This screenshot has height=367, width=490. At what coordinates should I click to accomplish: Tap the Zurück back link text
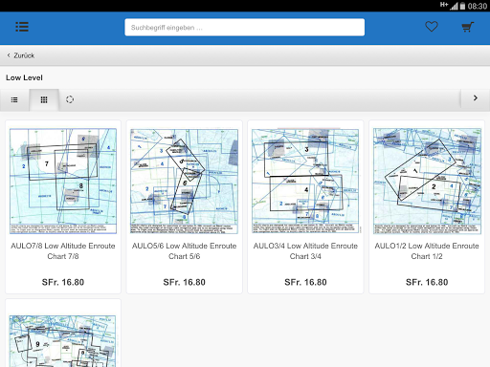coord(24,55)
